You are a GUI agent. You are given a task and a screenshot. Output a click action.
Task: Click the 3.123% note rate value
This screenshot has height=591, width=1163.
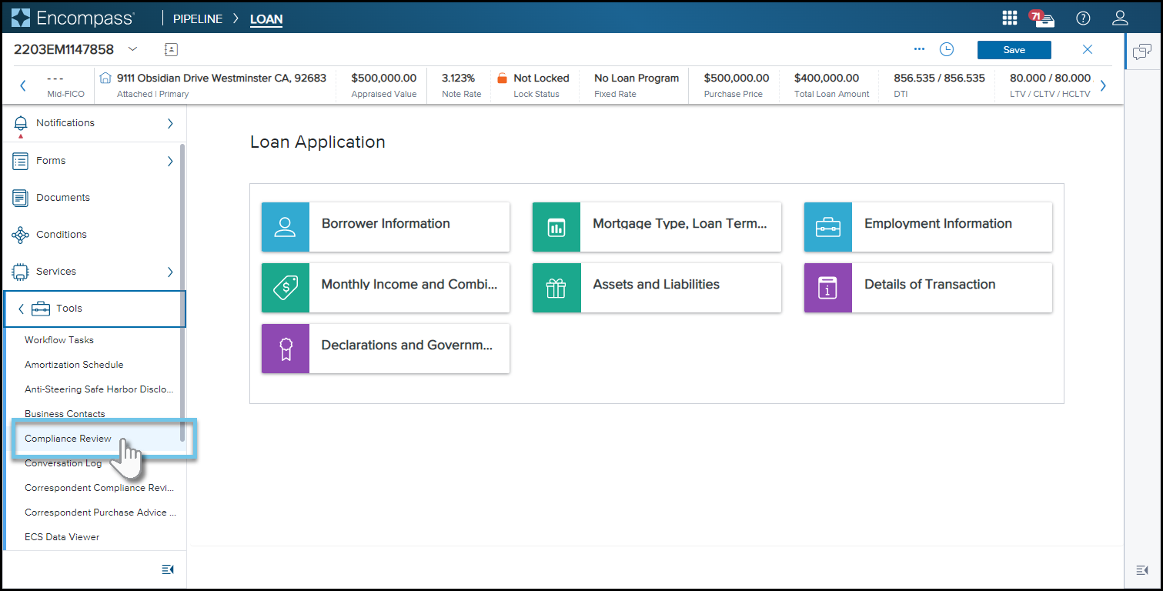[459, 78]
